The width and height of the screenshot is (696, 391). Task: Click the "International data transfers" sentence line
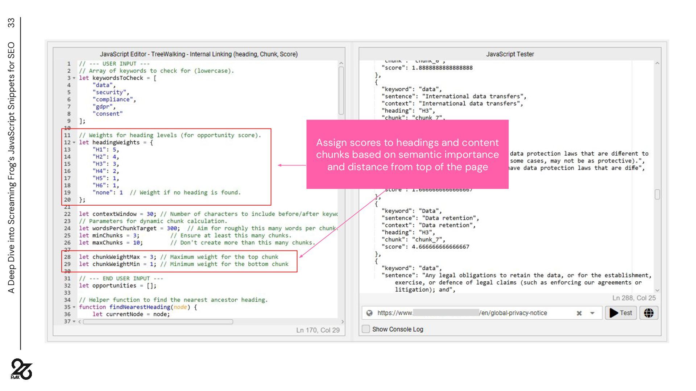point(453,96)
